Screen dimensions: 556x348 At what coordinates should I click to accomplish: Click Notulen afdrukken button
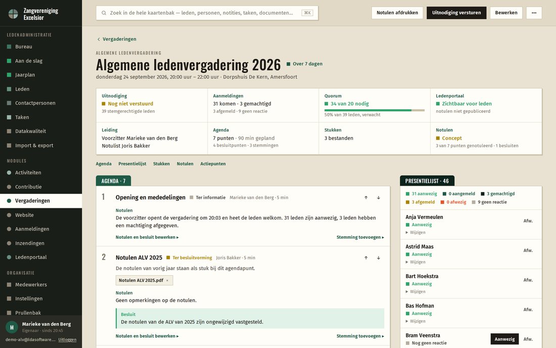coord(397,13)
